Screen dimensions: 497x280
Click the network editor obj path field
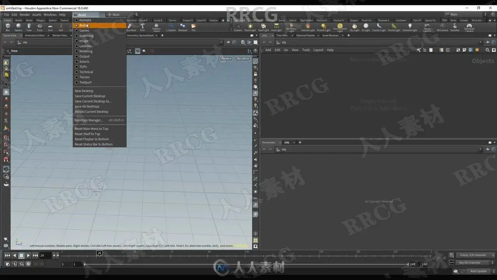(380, 42)
